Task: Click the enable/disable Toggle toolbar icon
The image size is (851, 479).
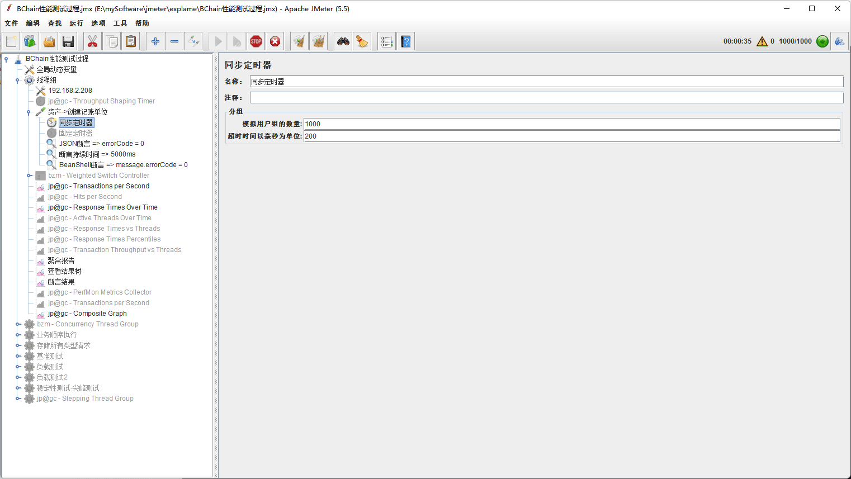Action: coord(193,41)
